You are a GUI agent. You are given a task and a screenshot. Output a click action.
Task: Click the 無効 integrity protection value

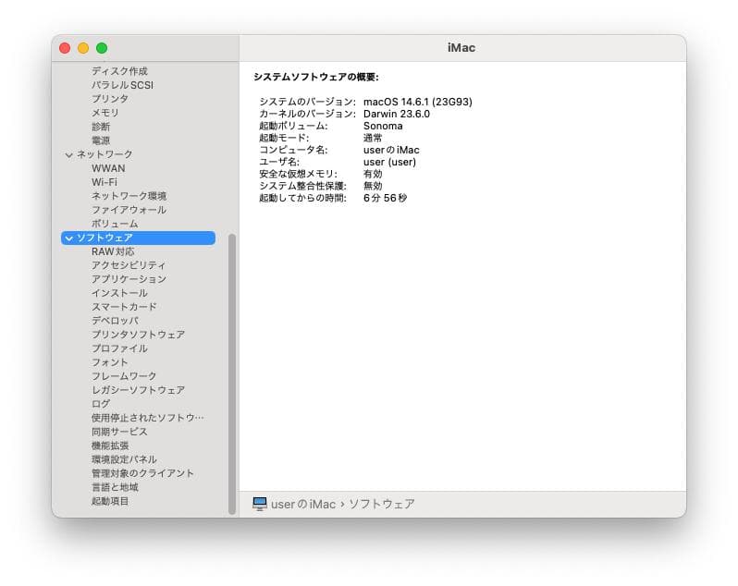click(373, 186)
